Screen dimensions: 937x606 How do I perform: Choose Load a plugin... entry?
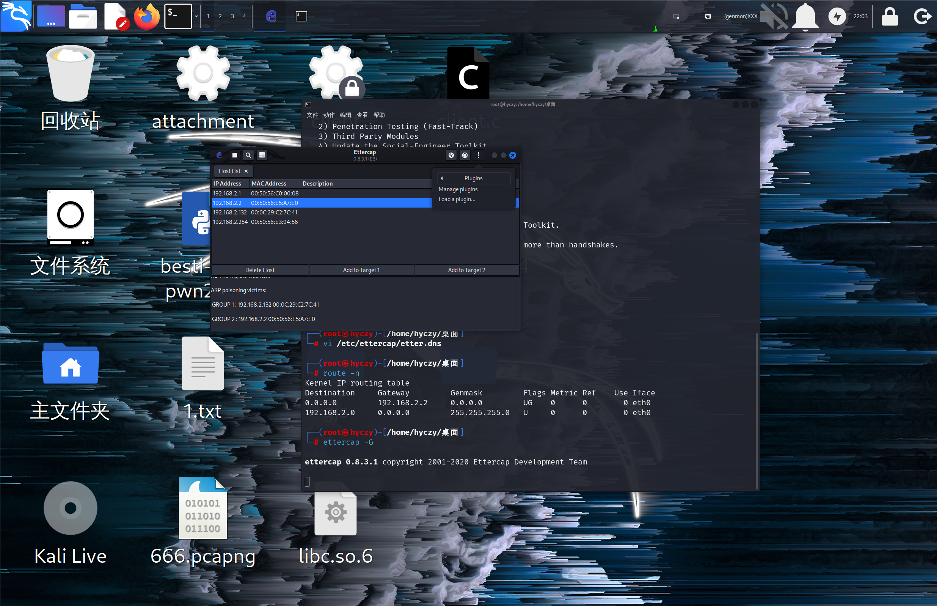point(457,199)
